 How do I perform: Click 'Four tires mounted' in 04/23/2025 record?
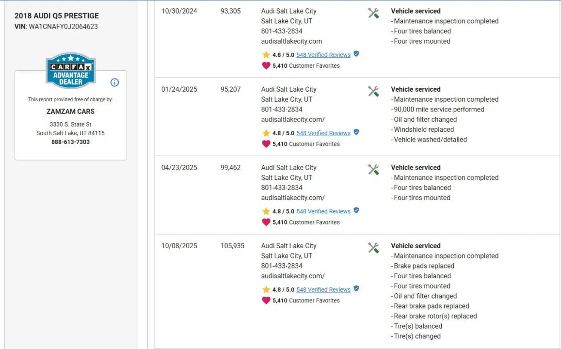click(421, 198)
